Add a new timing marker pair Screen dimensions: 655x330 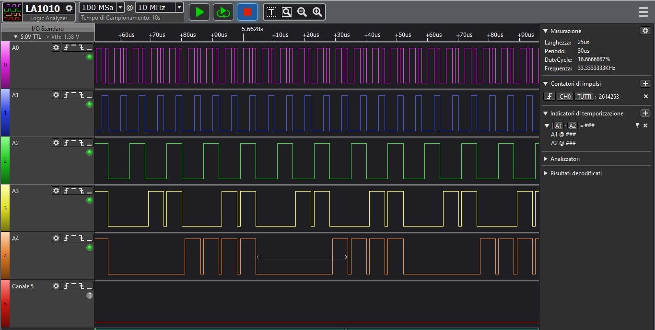(645, 113)
